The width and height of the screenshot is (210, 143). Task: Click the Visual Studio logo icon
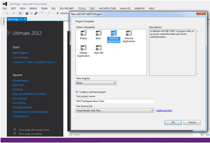pyautogui.click(x=5, y=4)
